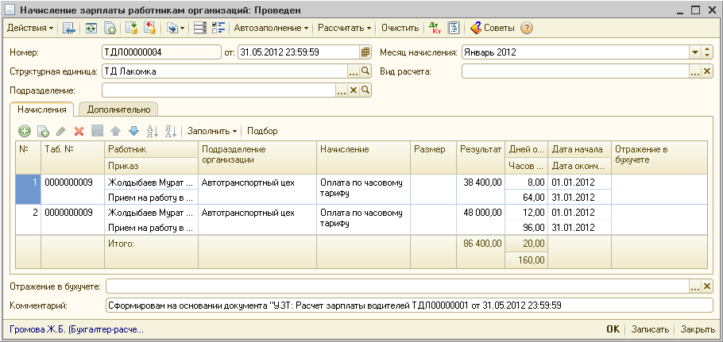The height and width of the screenshot is (342, 723).
Task: Click the red delete row icon
Action: pyautogui.click(x=79, y=131)
